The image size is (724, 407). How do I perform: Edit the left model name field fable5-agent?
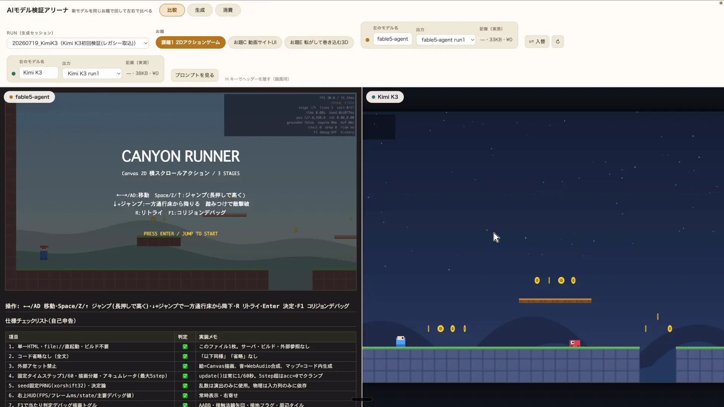tap(393, 39)
